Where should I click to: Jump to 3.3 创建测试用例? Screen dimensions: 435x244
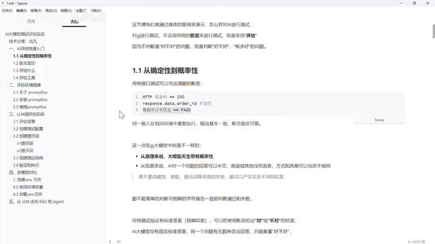click(28, 158)
